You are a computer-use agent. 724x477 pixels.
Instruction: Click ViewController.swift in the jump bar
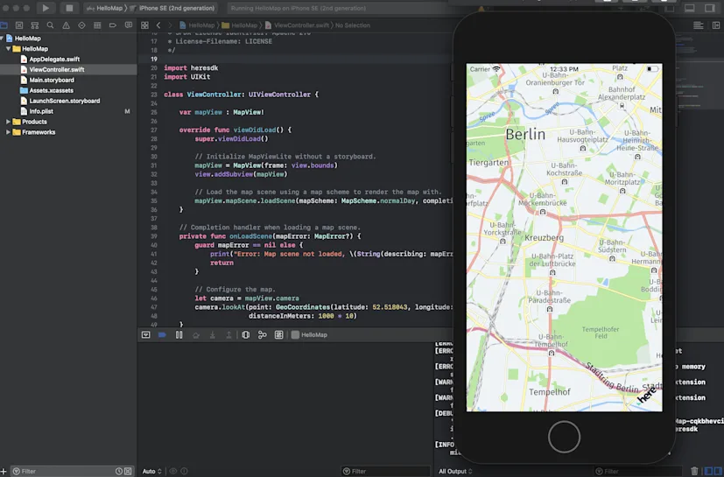298,25
